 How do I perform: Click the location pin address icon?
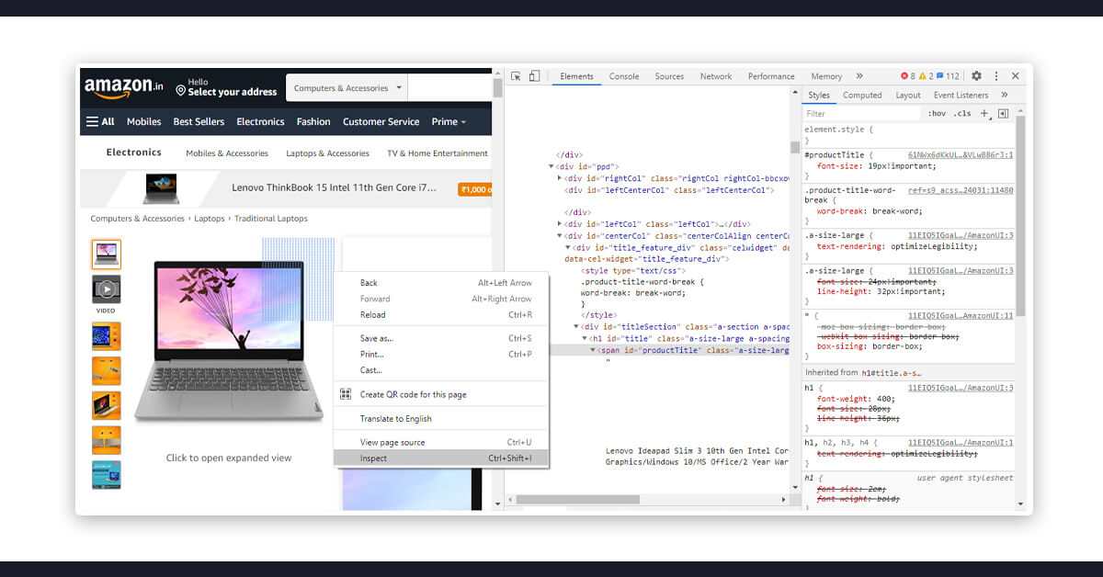tap(181, 91)
